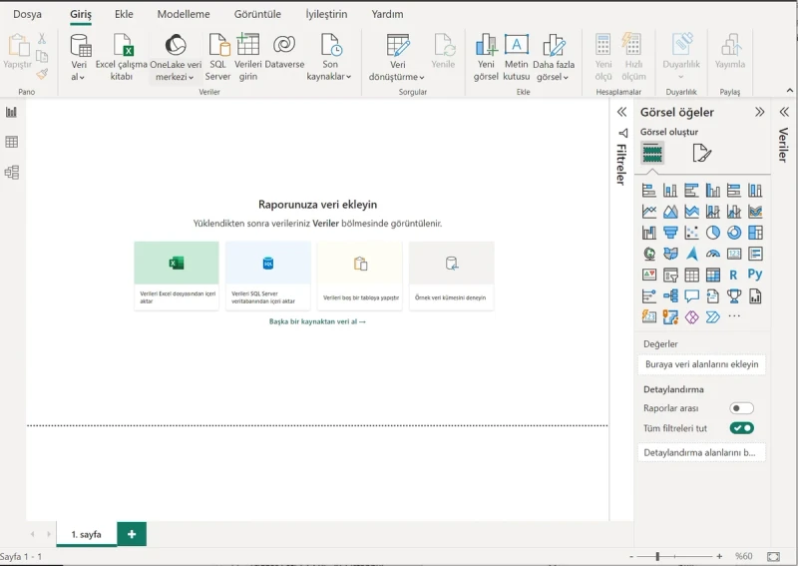Switch to the Görüntüle tab
798x566 pixels.
257,14
